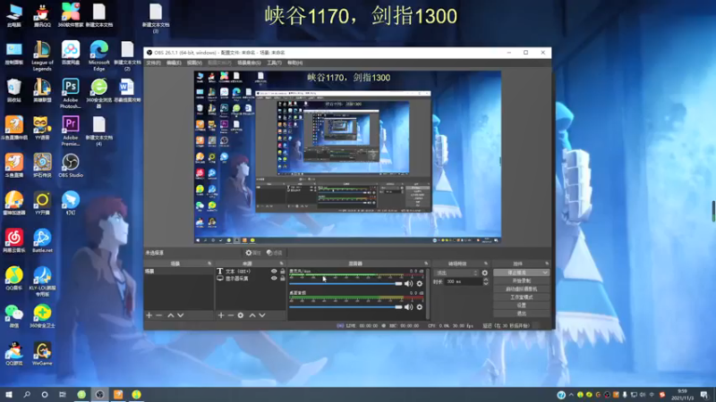Click the 退出 exit button

click(x=522, y=314)
